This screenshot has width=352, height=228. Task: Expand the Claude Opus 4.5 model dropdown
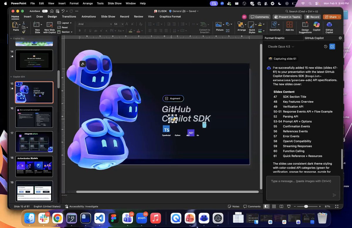[x=281, y=47]
